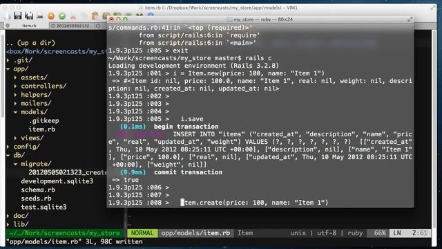Image resolution: width=442 pixels, height=249 pixels.
Task: Click the Save file floppy icon
Action: 18,16
